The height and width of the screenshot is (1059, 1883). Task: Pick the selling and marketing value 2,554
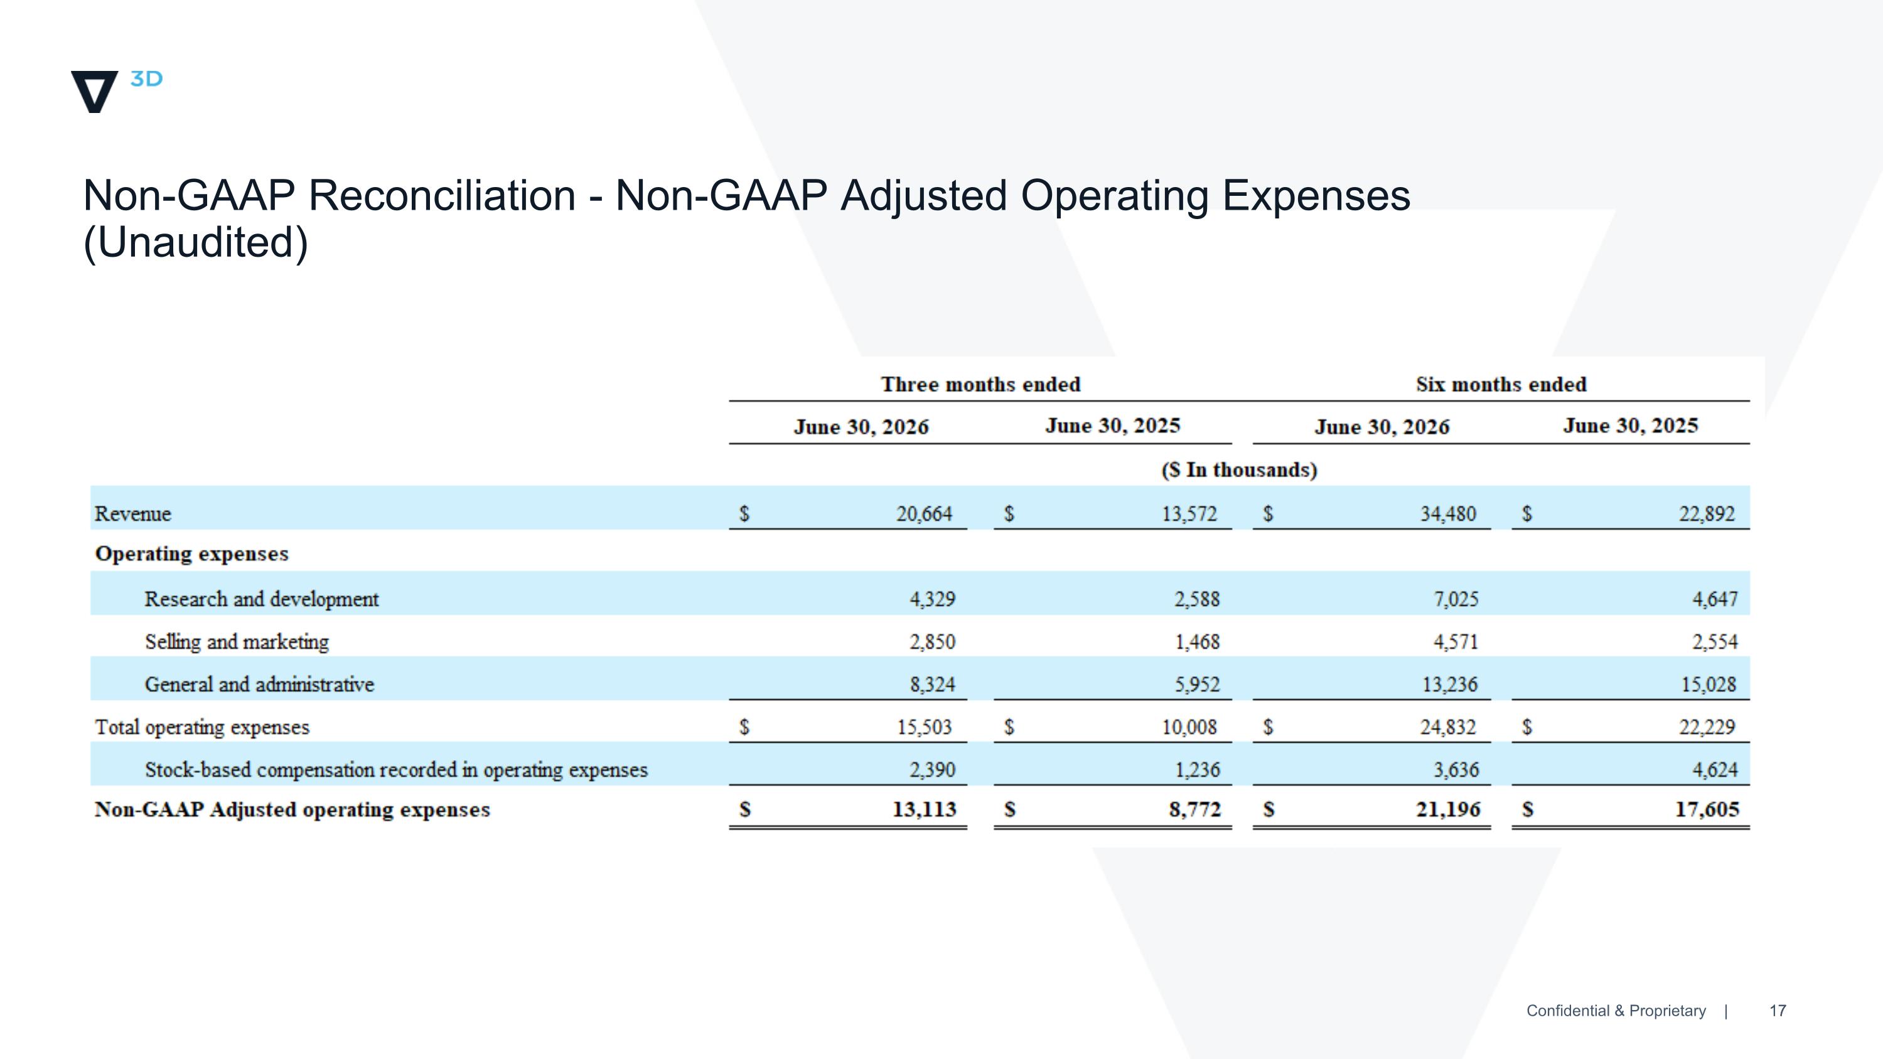coord(1715,642)
